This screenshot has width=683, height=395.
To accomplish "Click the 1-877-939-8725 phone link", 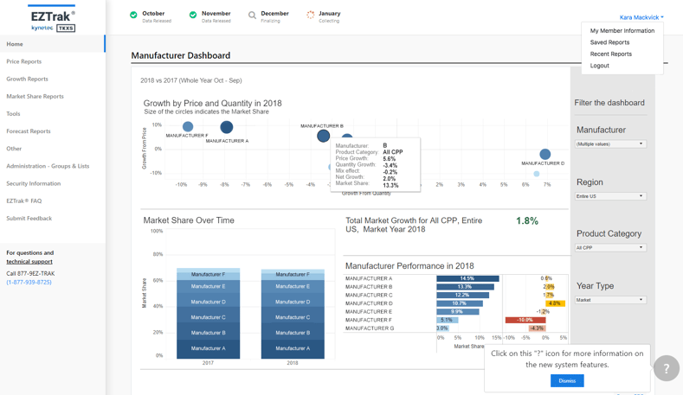I will tap(29, 283).
